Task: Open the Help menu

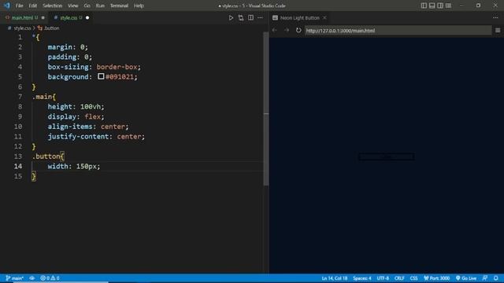Action: pyautogui.click(x=139, y=6)
